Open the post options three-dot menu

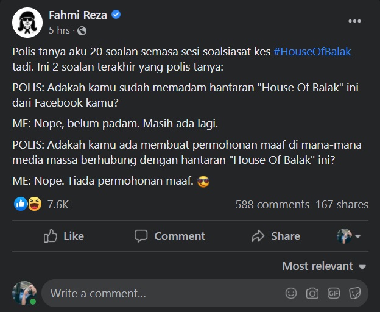pos(354,21)
